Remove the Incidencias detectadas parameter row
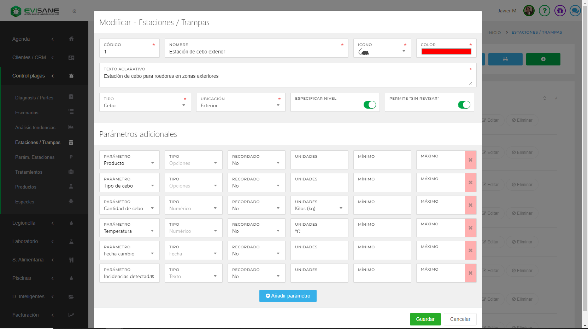The width and height of the screenshot is (588, 329). coord(470,273)
